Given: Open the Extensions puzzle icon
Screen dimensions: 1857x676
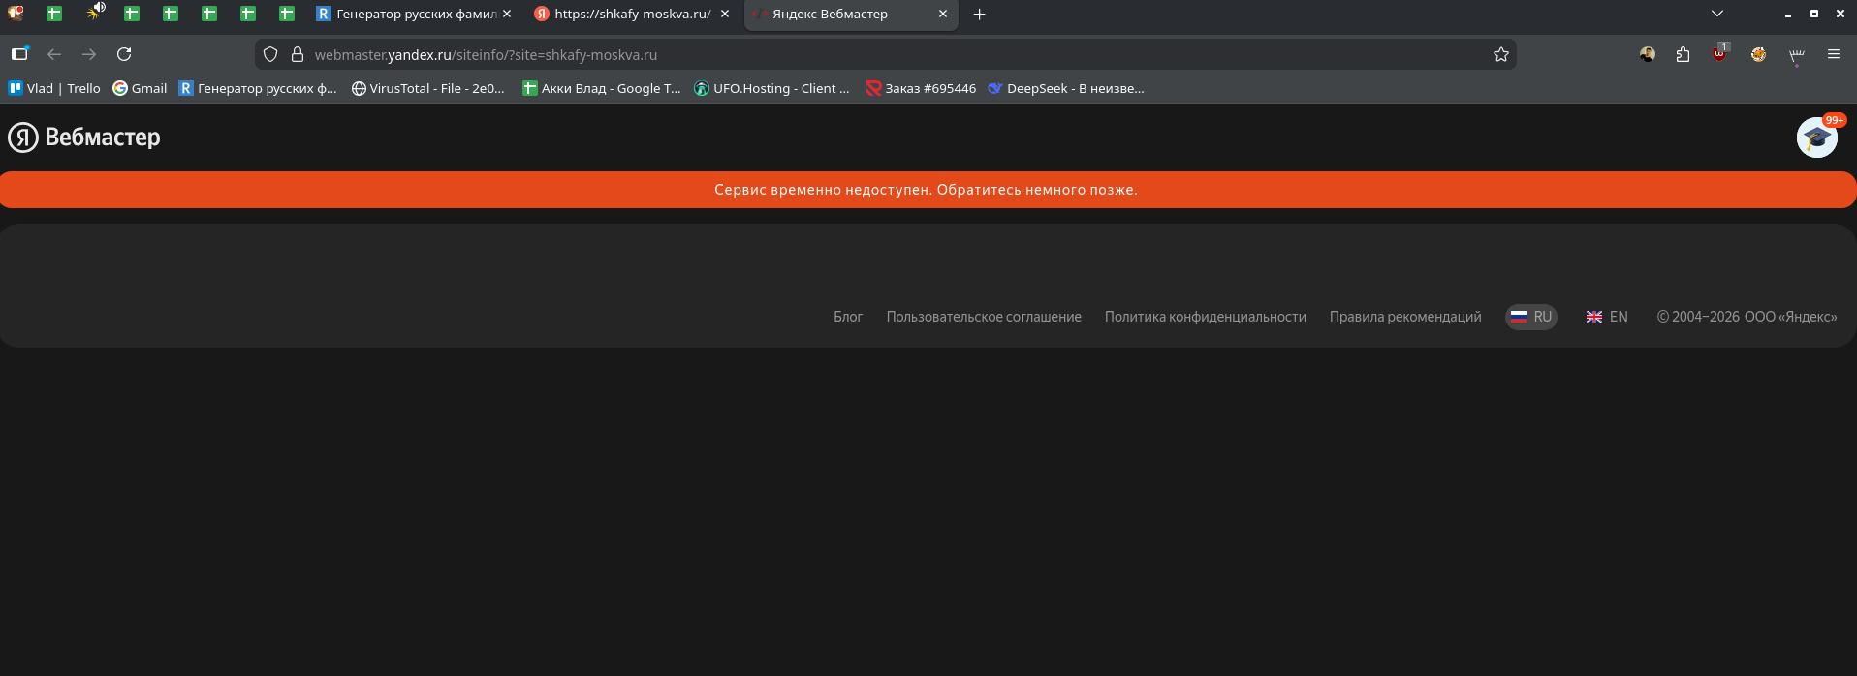Looking at the screenshot, I should pyautogui.click(x=1683, y=54).
